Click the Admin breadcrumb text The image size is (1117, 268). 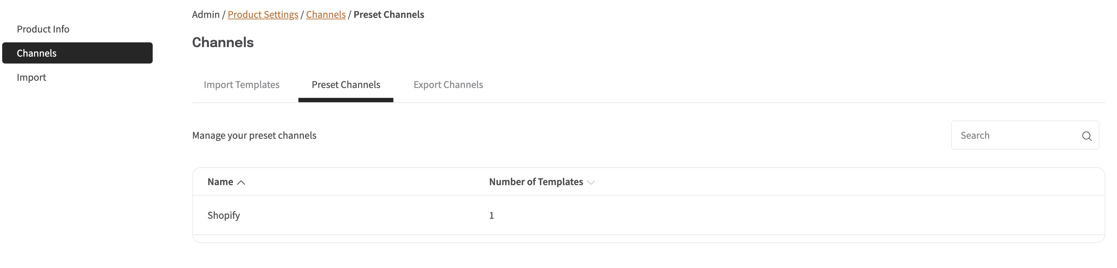pyautogui.click(x=206, y=14)
